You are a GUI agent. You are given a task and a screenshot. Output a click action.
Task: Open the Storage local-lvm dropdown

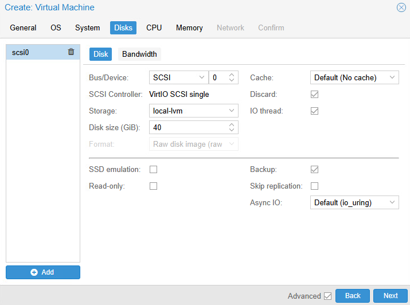click(193, 111)
